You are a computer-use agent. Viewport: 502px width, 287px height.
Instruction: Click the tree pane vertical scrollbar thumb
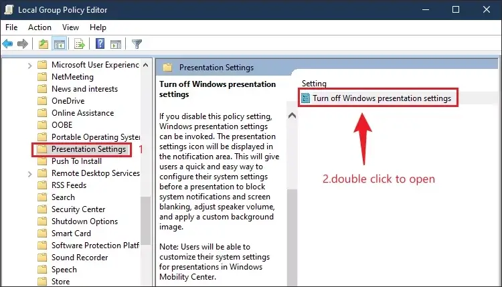(x=146, y=221)
